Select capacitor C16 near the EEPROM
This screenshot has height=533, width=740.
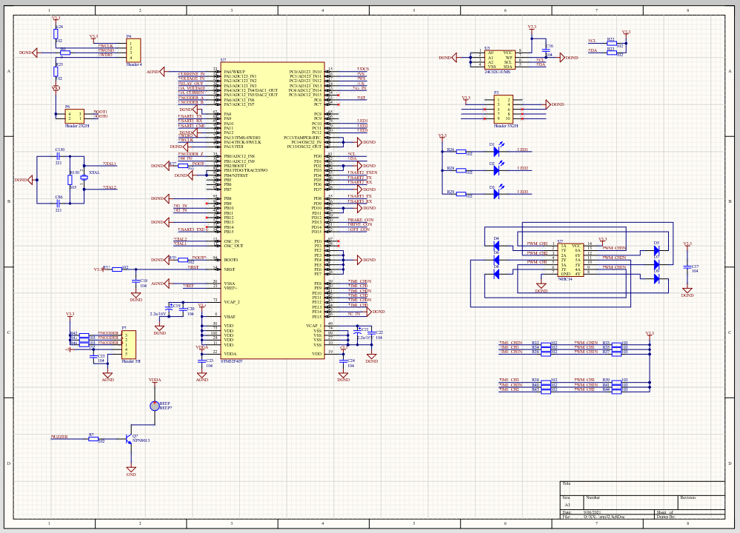click(x=547, y=50)
